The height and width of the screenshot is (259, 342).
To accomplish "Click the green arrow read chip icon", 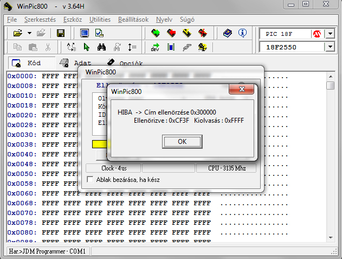I will coord(156,33).
